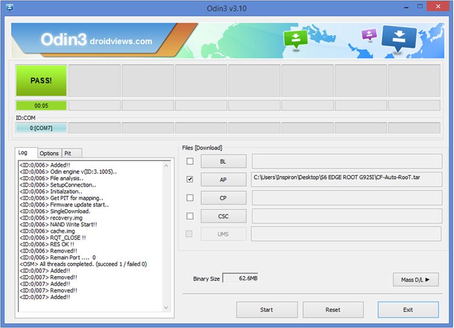Image resolution: width=454 pixels, height=328 pixels.
Task: Click the 'Remain Port .... 0' log line
Action: click(58, 258)
